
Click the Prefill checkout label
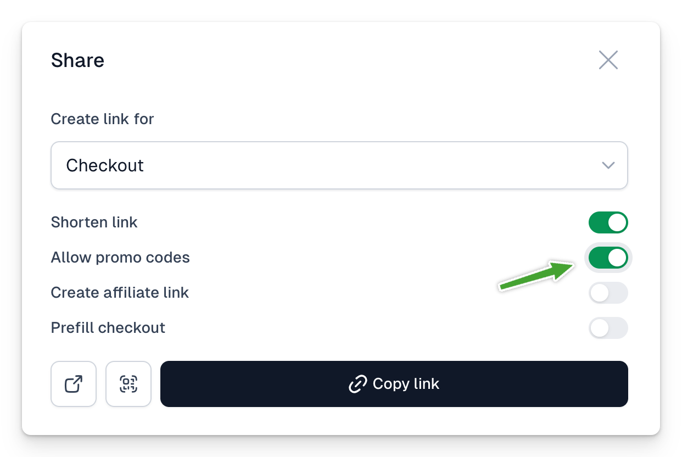click(108, 328)
